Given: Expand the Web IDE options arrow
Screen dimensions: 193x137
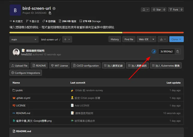Looking at the screenshot, I should tap(153, 39).
